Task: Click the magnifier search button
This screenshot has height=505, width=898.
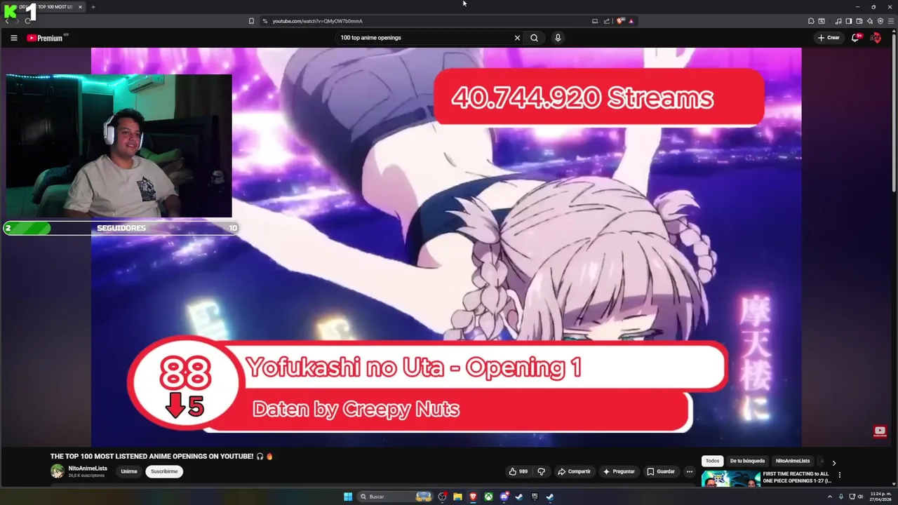Action: (534, 38)
